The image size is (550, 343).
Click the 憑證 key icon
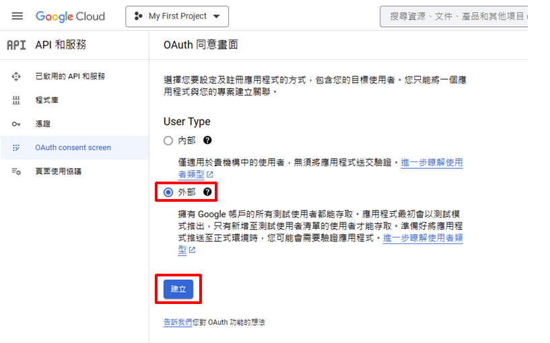click(16, 124)
